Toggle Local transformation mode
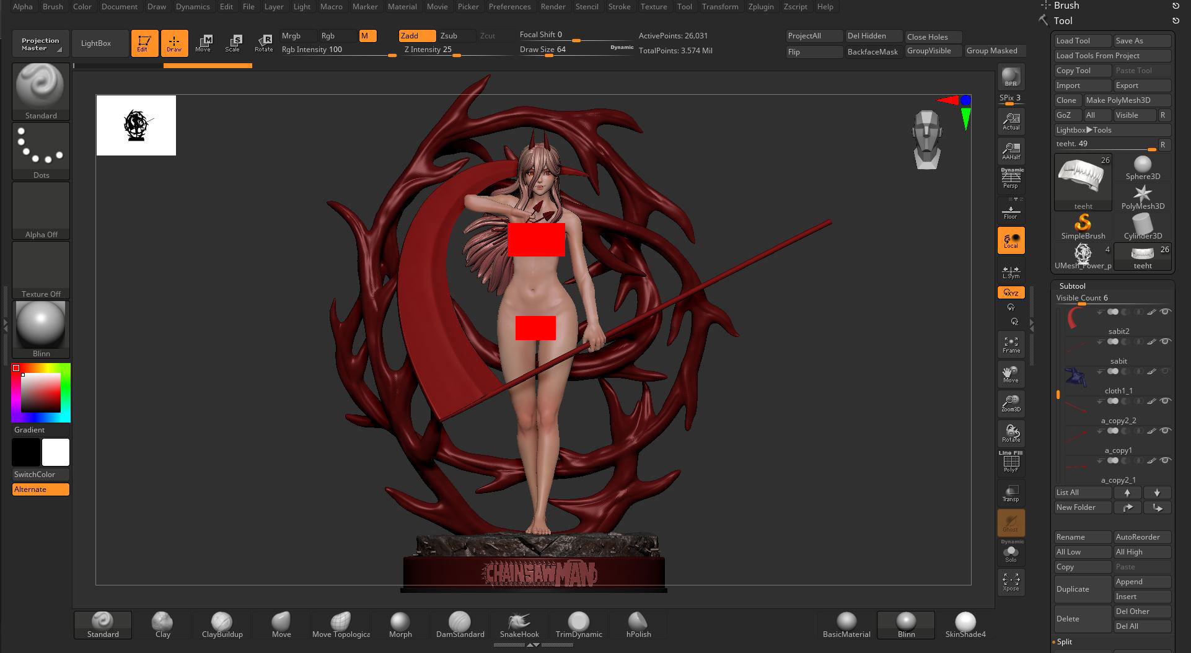Screen dimensions: 1191x653 pyautogui.click(x=1011, y=240)
